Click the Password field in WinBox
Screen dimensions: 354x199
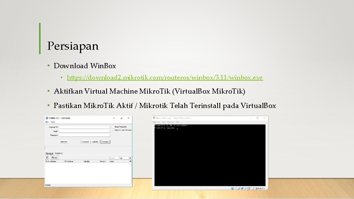(85, 135)
